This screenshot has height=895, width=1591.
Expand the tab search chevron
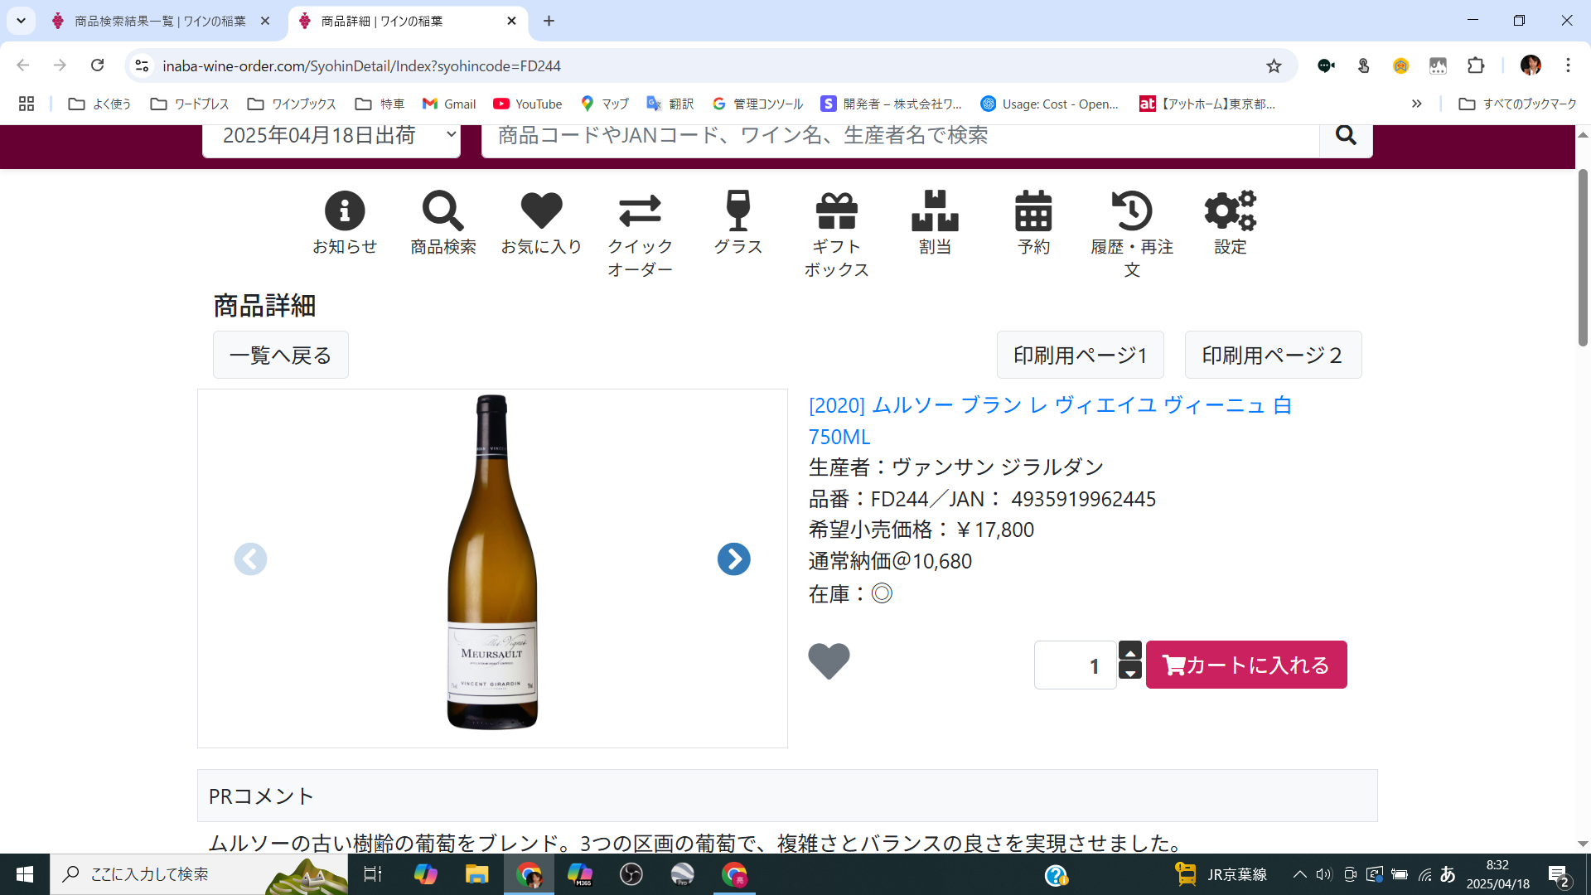point(21,21)
